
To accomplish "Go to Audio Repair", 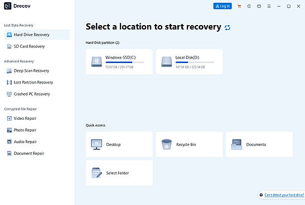I will [37, 141].
